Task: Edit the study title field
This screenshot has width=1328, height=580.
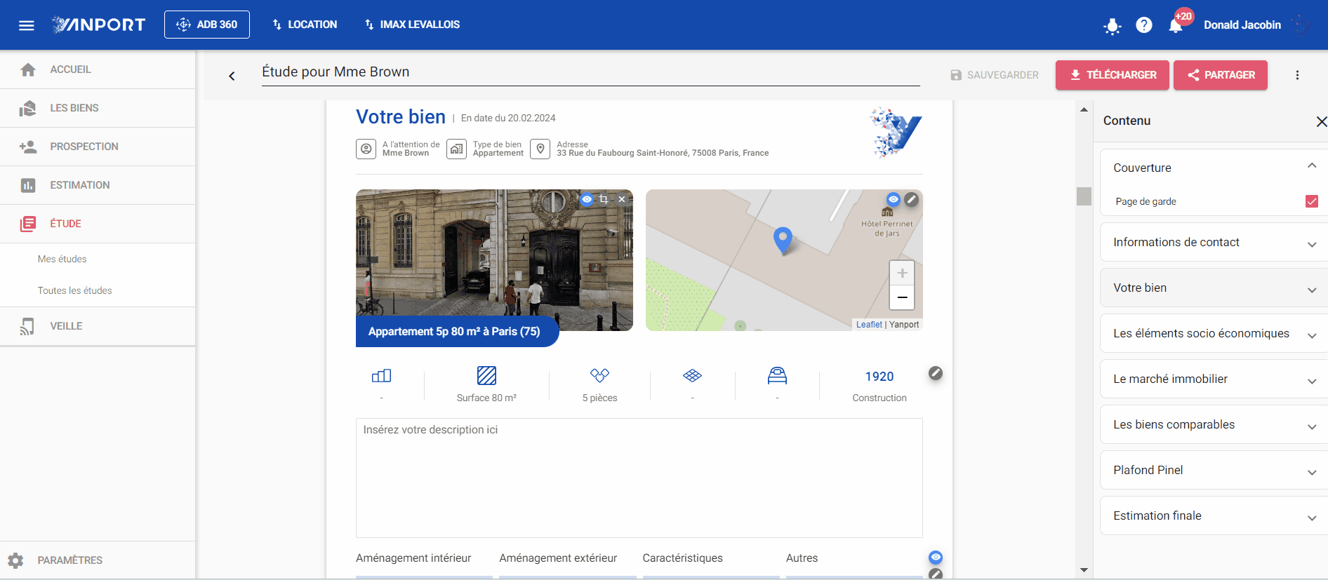Action: (590, 72)
